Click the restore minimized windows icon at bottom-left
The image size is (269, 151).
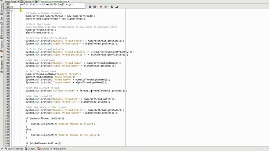point(2,148)
